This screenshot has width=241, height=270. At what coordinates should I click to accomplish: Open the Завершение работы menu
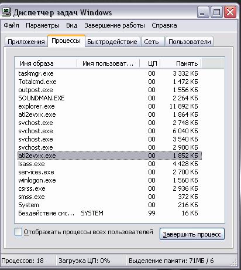(x=115, y=25)
